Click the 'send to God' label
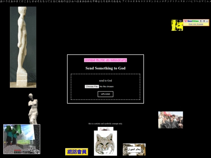The height and width of the screenshot is (158, 211). 105,81
